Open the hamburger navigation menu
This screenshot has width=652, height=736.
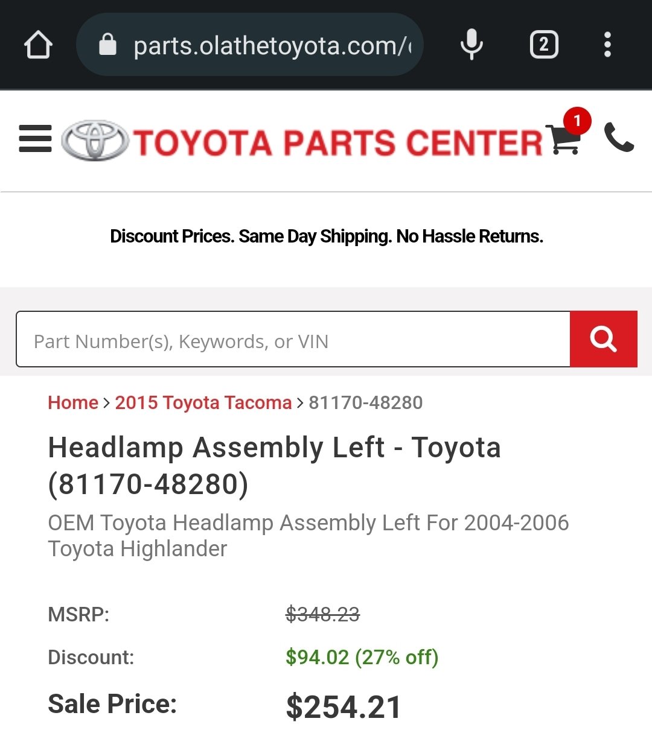[x=35, y=139]
